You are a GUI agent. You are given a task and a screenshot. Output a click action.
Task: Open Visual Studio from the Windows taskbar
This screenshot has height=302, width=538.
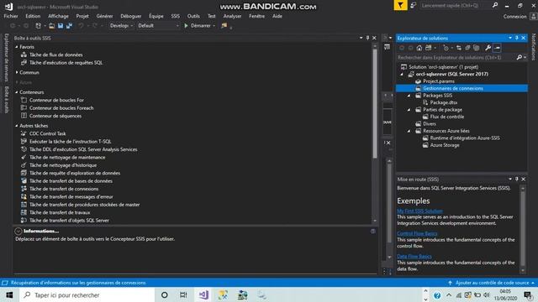[x=203, y=294]
